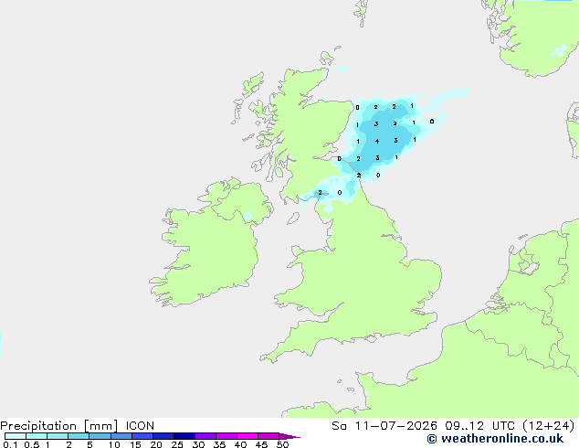Pick the 10–15 mm legend color swatch

pos(121,436)
